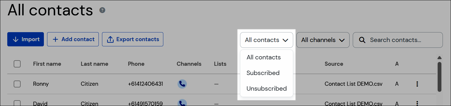This screenshot has width=451, height=106.
Task: Select All contacts option in the list
Action: 264,57
